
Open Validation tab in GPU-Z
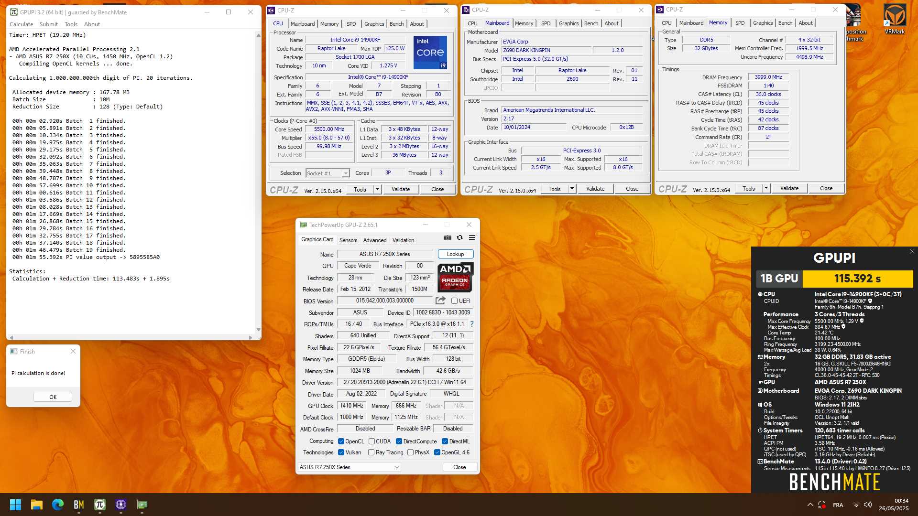[x=404, y=240]
